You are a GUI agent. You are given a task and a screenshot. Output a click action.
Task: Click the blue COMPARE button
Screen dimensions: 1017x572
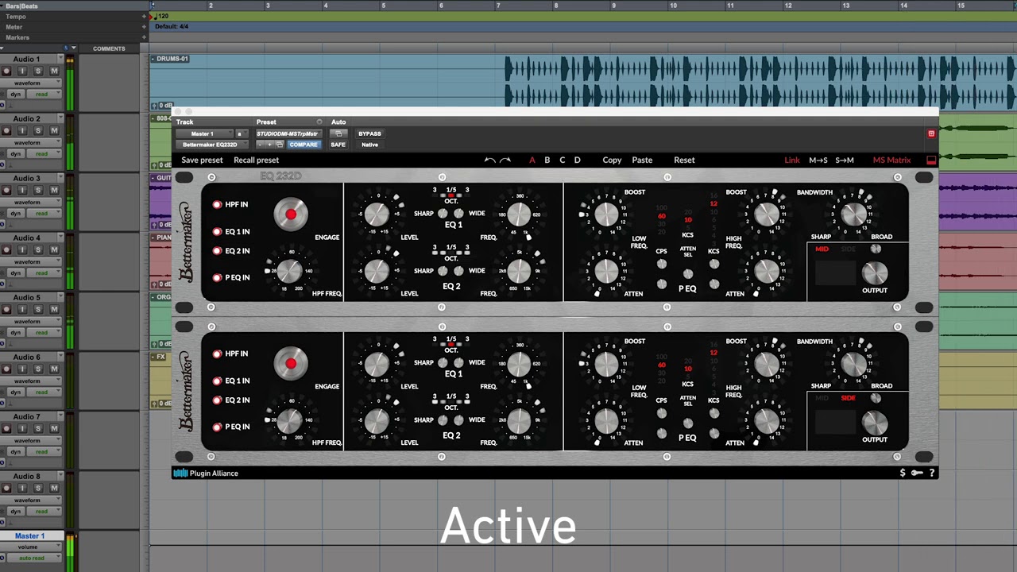point(303,145)
